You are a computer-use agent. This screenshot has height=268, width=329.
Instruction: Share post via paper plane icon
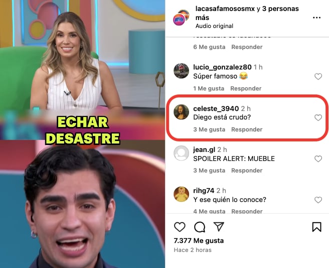(219, 226)
